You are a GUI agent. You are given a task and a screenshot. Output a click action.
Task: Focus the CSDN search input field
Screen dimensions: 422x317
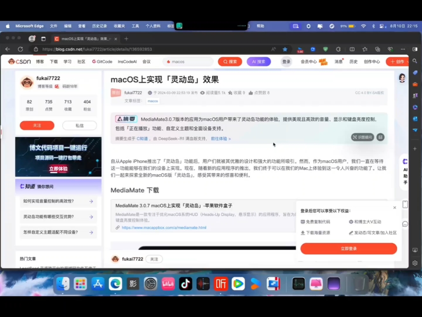point(188,62)
